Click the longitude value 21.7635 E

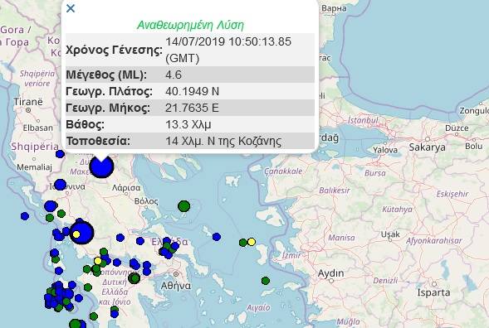[x=192, y=108]
